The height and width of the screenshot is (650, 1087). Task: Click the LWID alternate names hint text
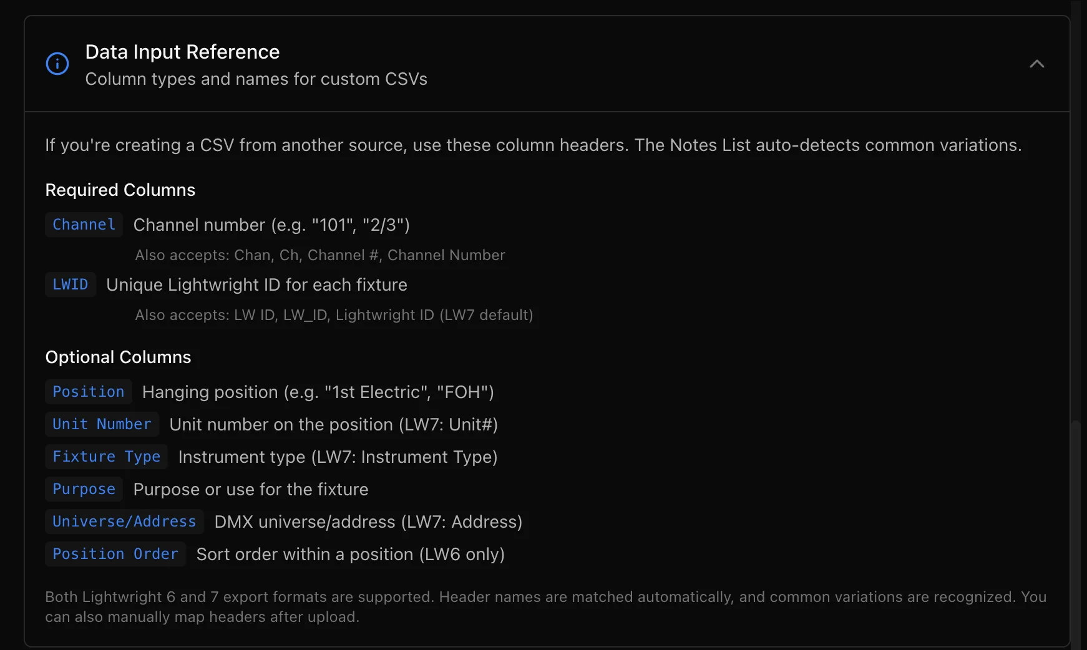pos(334,315)
